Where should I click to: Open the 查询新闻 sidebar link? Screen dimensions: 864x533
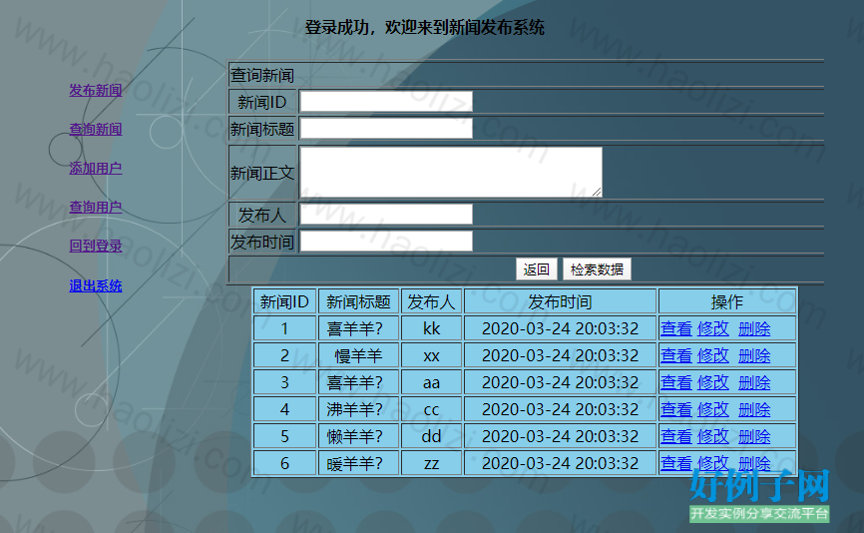[x=96, y=129]
